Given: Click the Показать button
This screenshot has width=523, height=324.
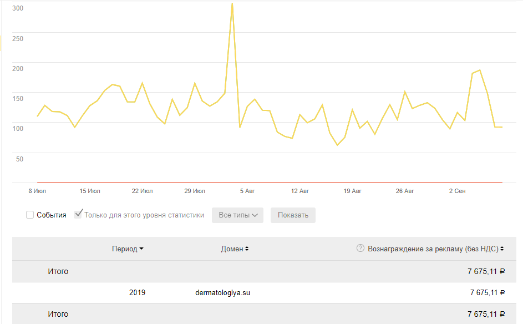Looking at the screenshot, I should click(x=293, y=215).
